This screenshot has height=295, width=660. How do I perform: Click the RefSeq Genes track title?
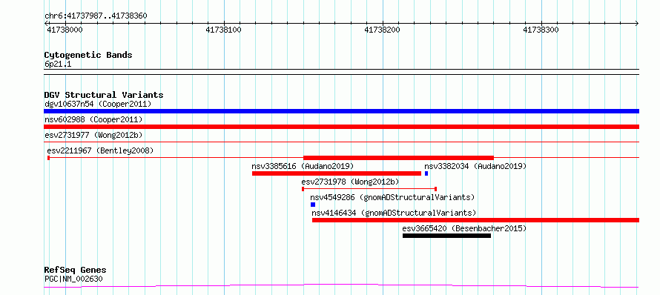[x=76, y=271]
